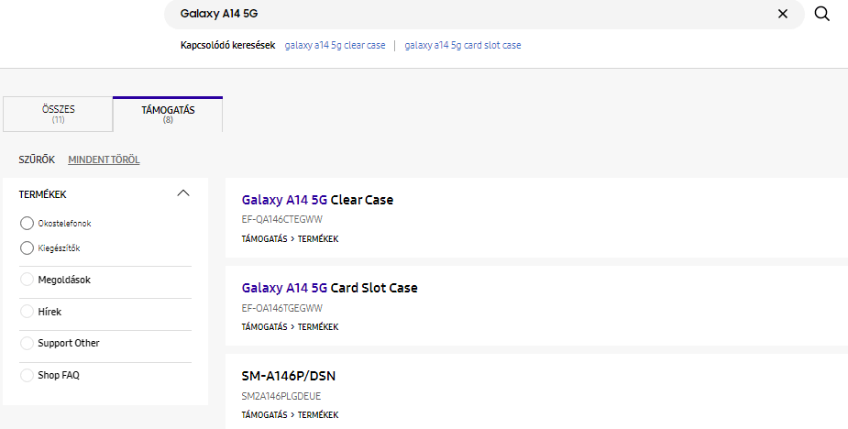Open related search galaxy a14 5g card slot case

pos(462,45)
